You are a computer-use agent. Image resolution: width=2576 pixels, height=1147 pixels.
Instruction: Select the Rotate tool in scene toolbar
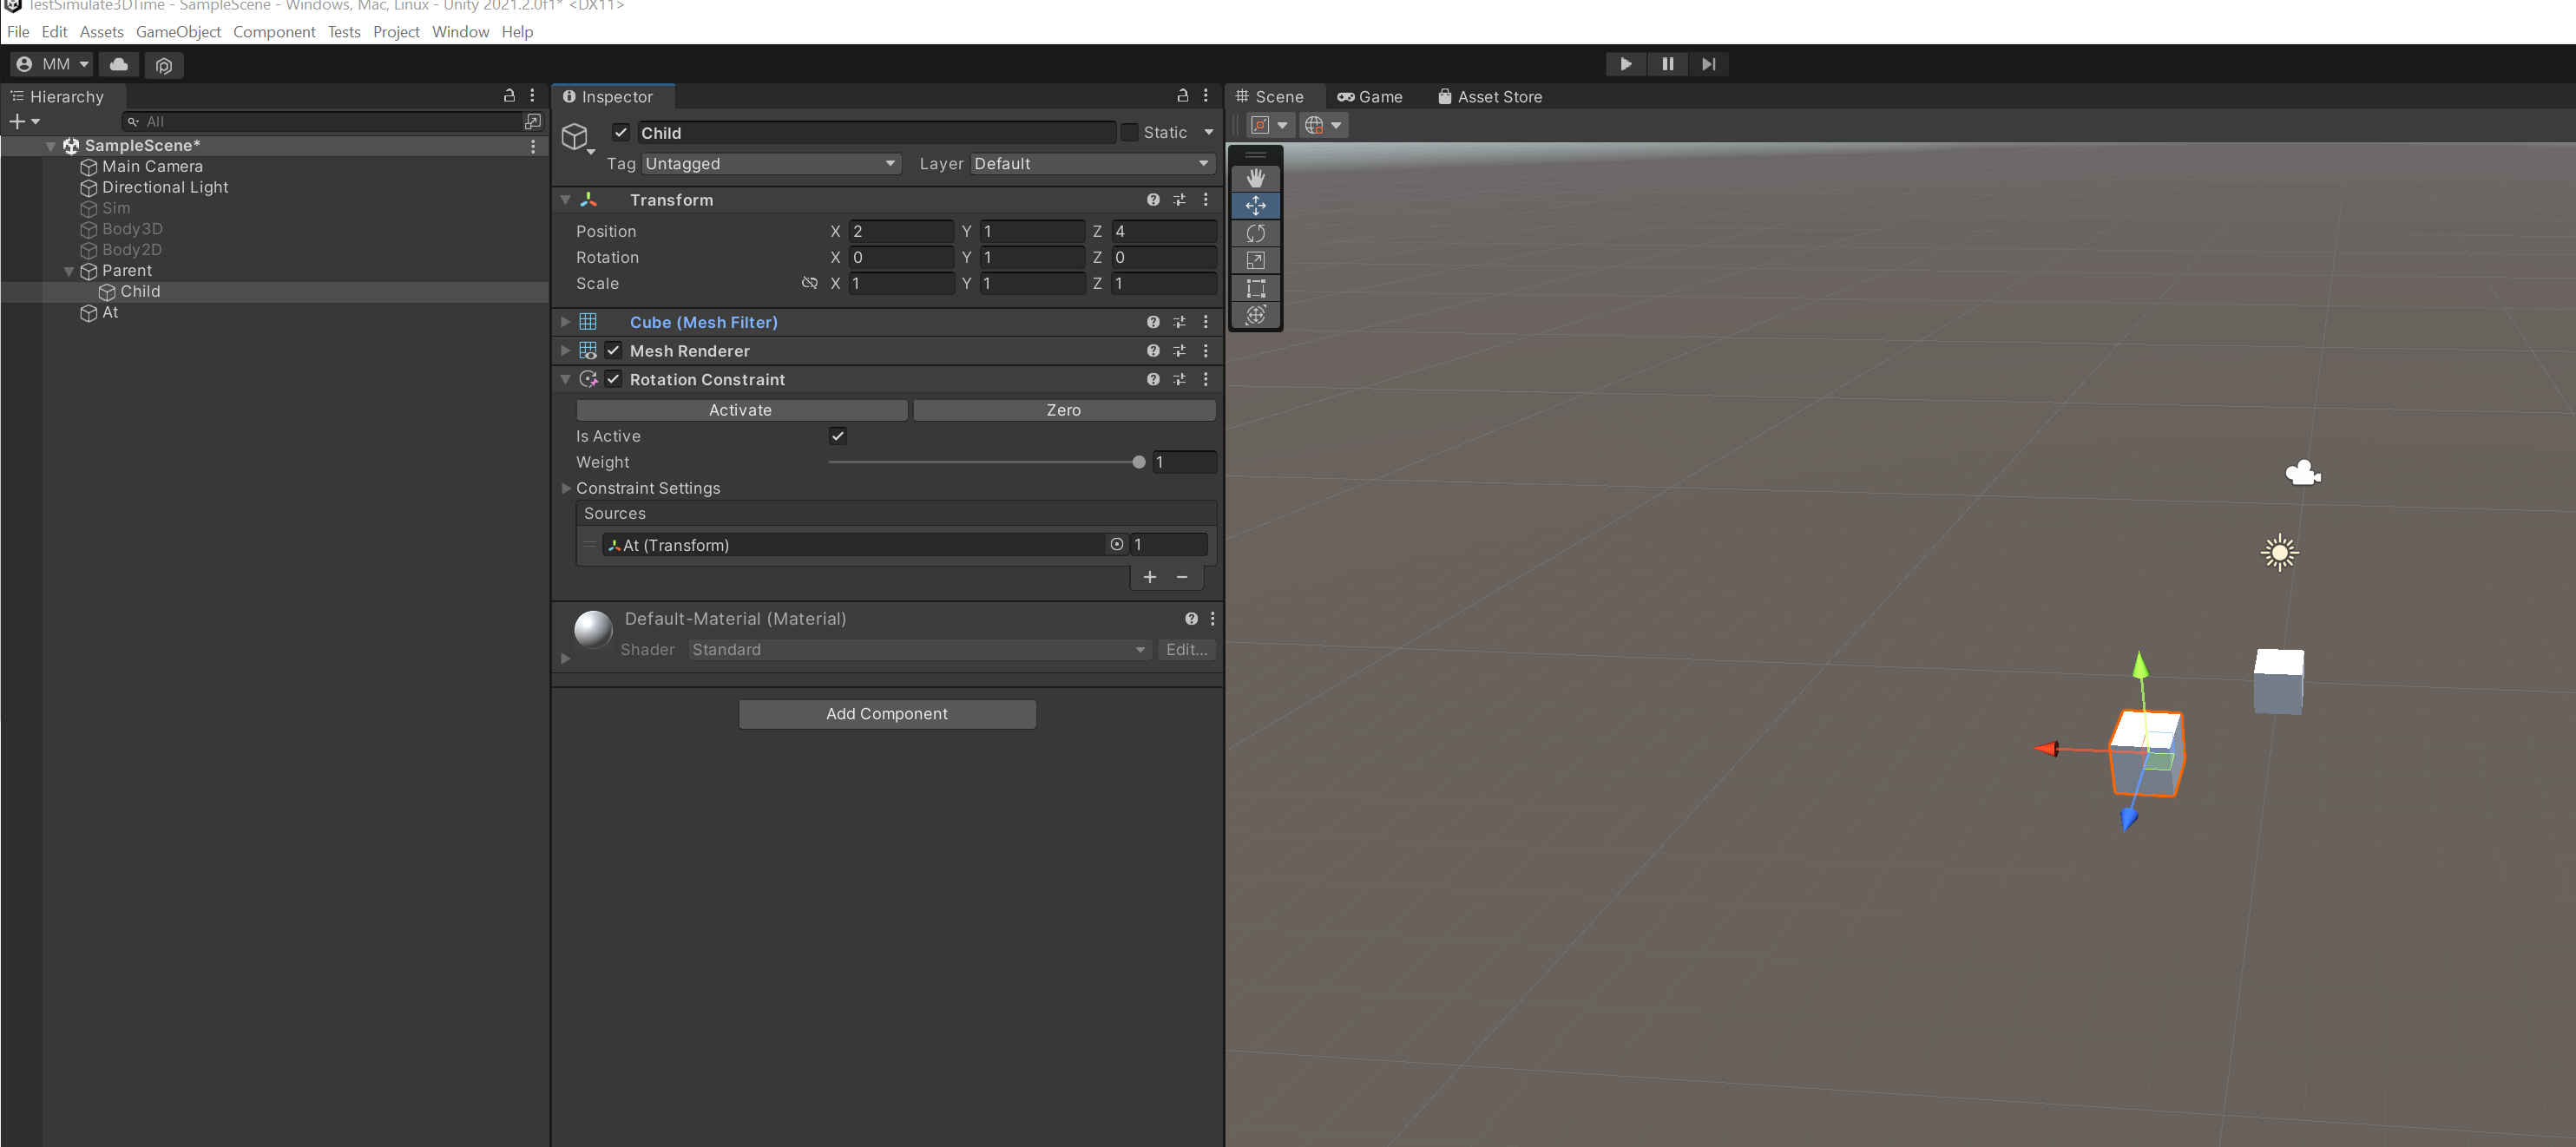click(x=1255, y=233)
